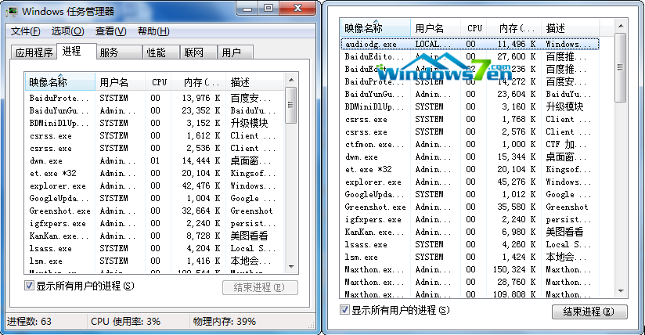The image size is (645, 335).
Task: Select KanKan.exe process in right list
Action: tap(470, 232)
